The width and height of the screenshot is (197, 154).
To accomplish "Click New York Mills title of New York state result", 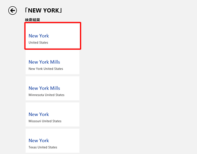I will click(x=45, y=62).
